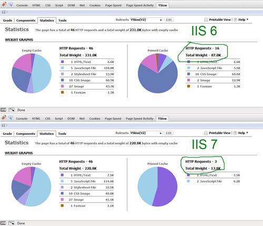This screenshot has height=226, width=263.
Task: Switch to the Net tab in IIS 6 panel
Action: [82, 5]
